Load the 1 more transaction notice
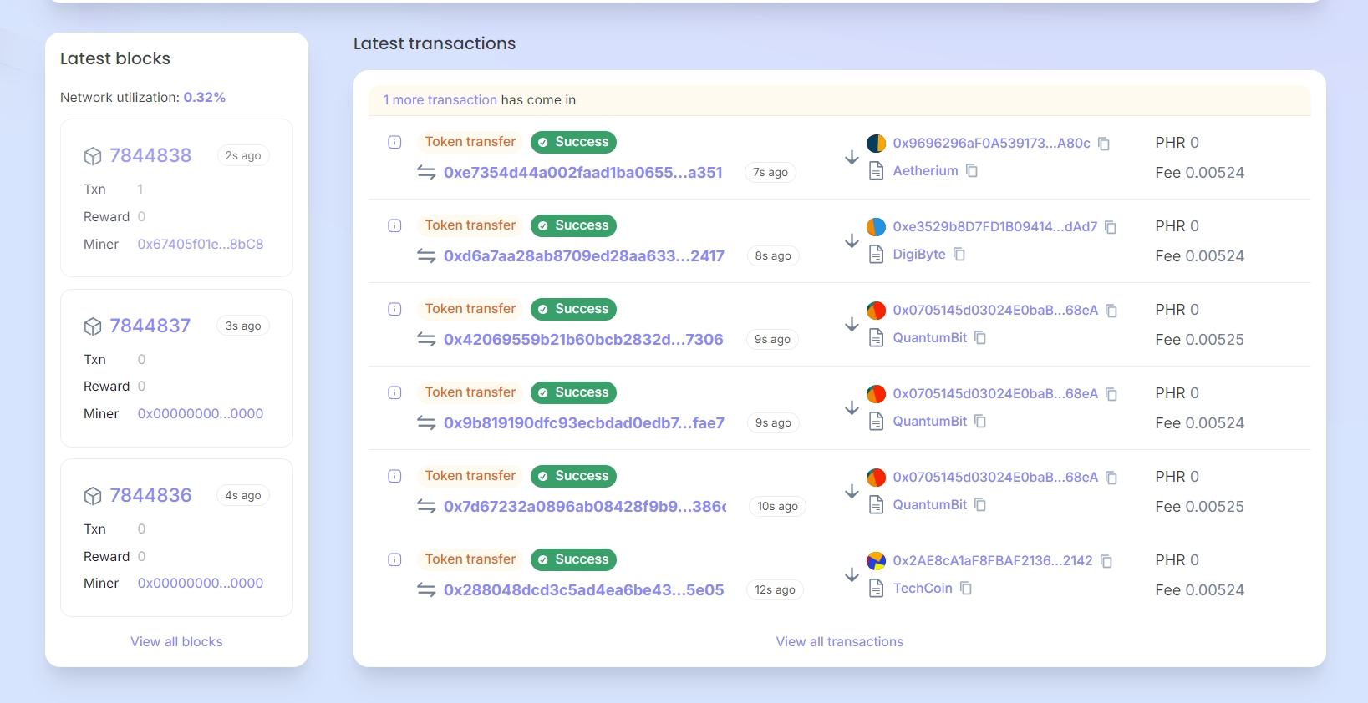The image size is (1368, 703). click(x=440, y=99)
